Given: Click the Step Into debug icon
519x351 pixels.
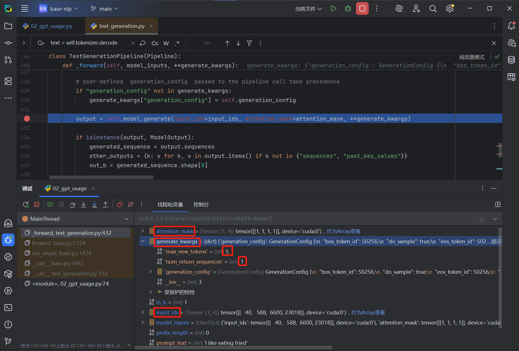Looking at the screenshot, I should click(x=83, y=205).
